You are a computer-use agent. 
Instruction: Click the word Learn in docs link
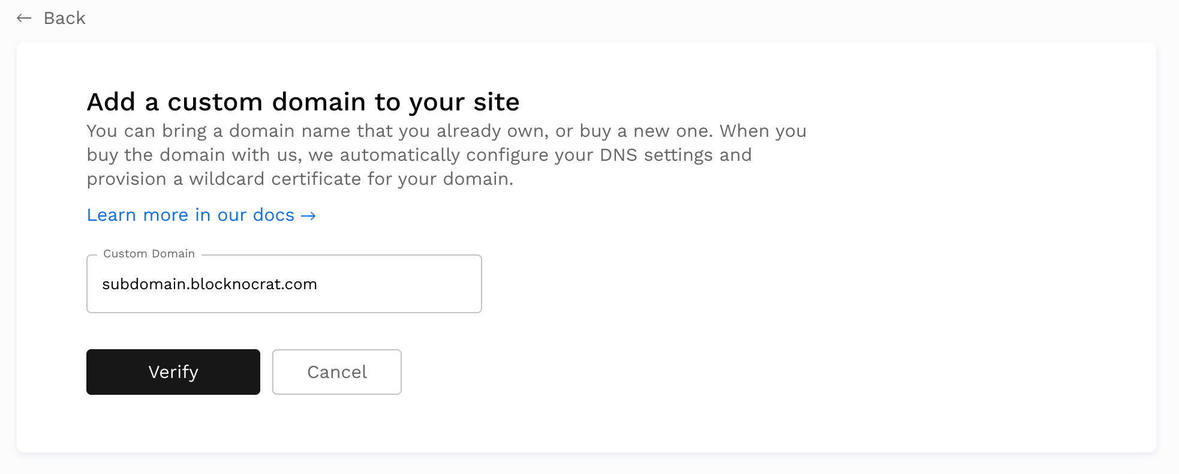coord(112,215)
